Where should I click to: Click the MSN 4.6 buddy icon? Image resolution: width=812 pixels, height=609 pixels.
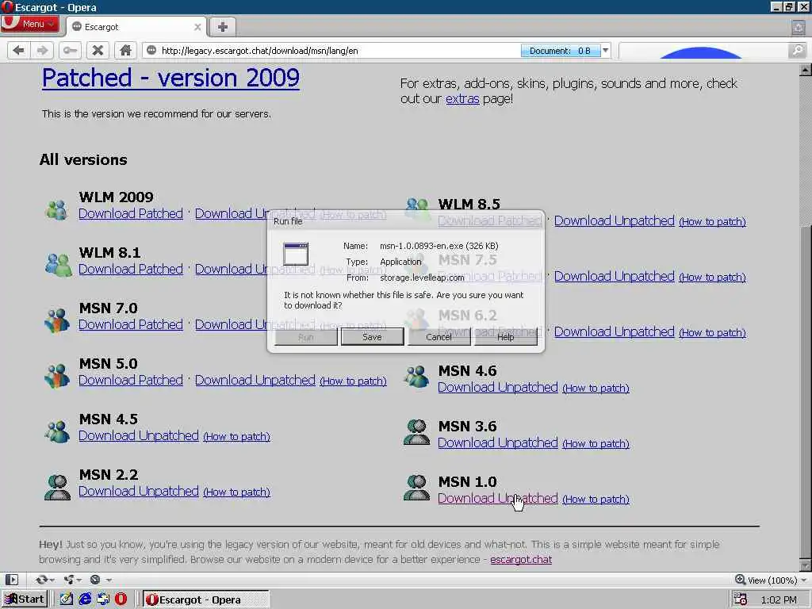(x=416, y=376)
